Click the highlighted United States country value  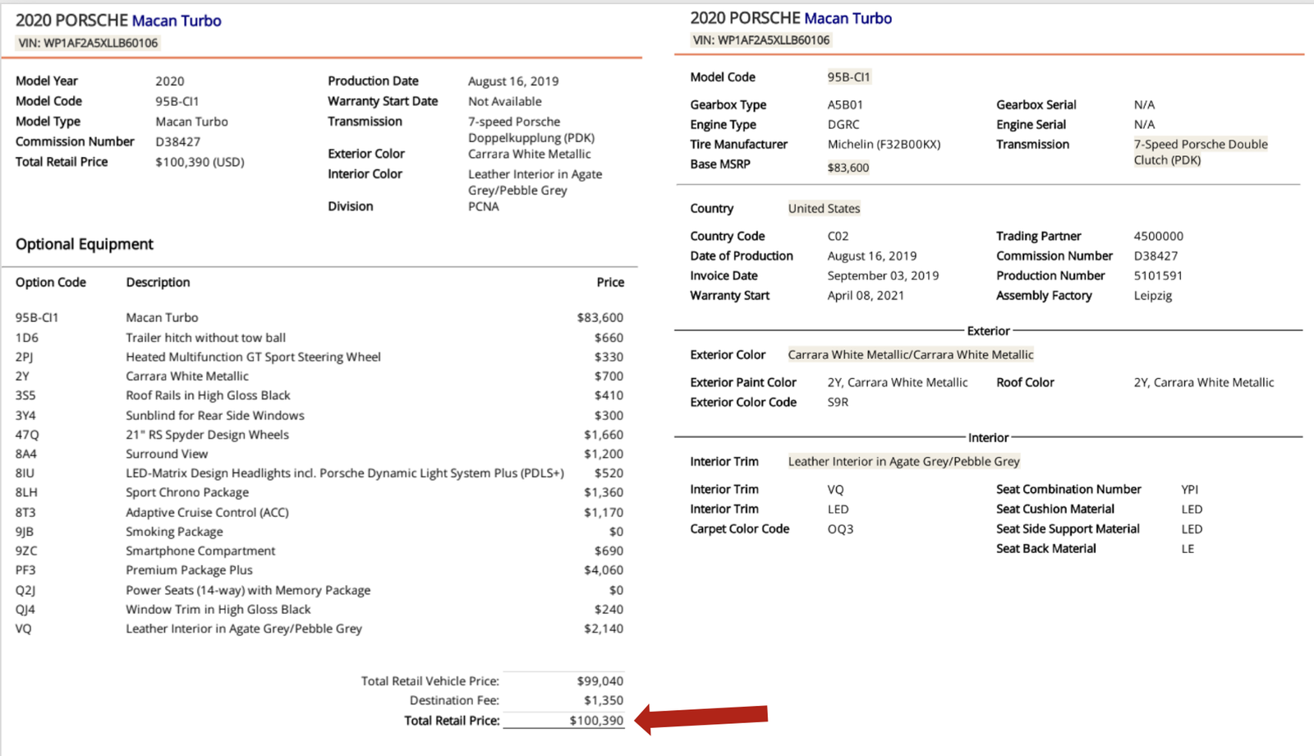[x=825, y=209]
